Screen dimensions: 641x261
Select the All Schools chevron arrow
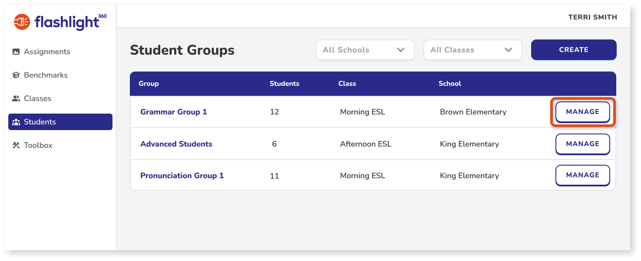[400, 50]
